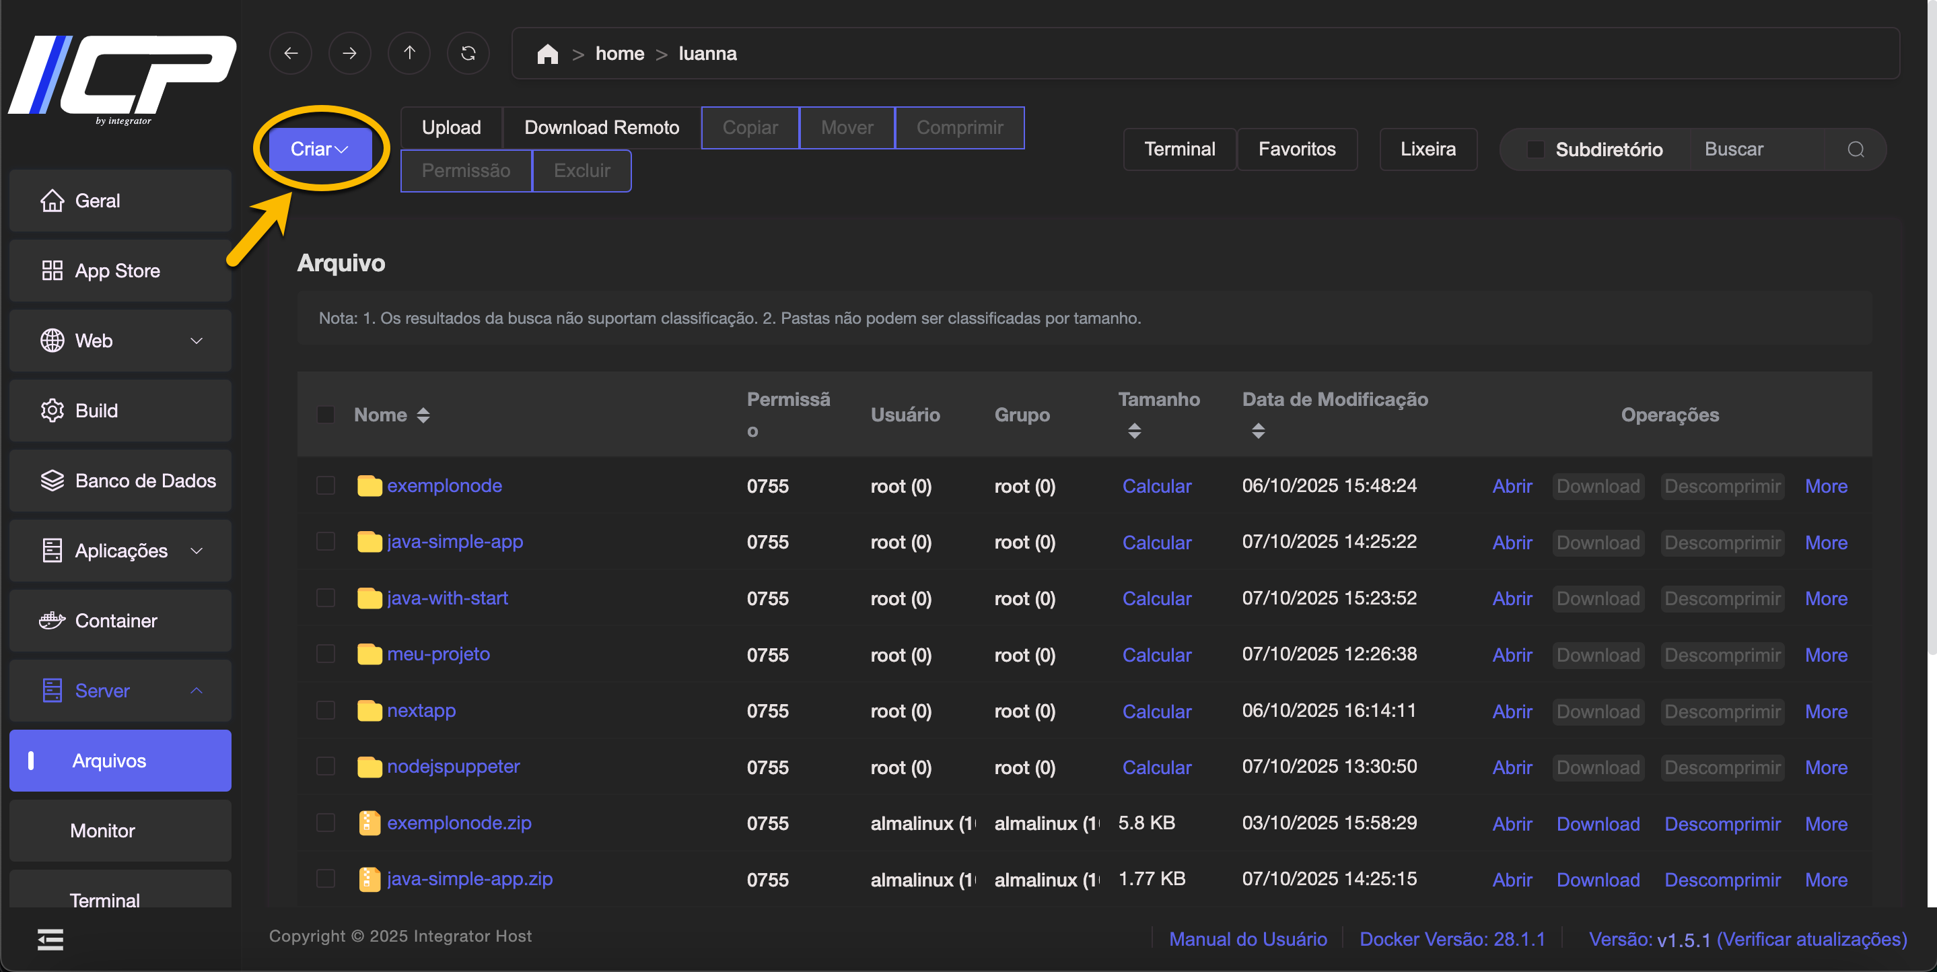This screenshot has height=972, width=1937.
Task: Open the Criar dropdown
Action: tap(320, 149)
